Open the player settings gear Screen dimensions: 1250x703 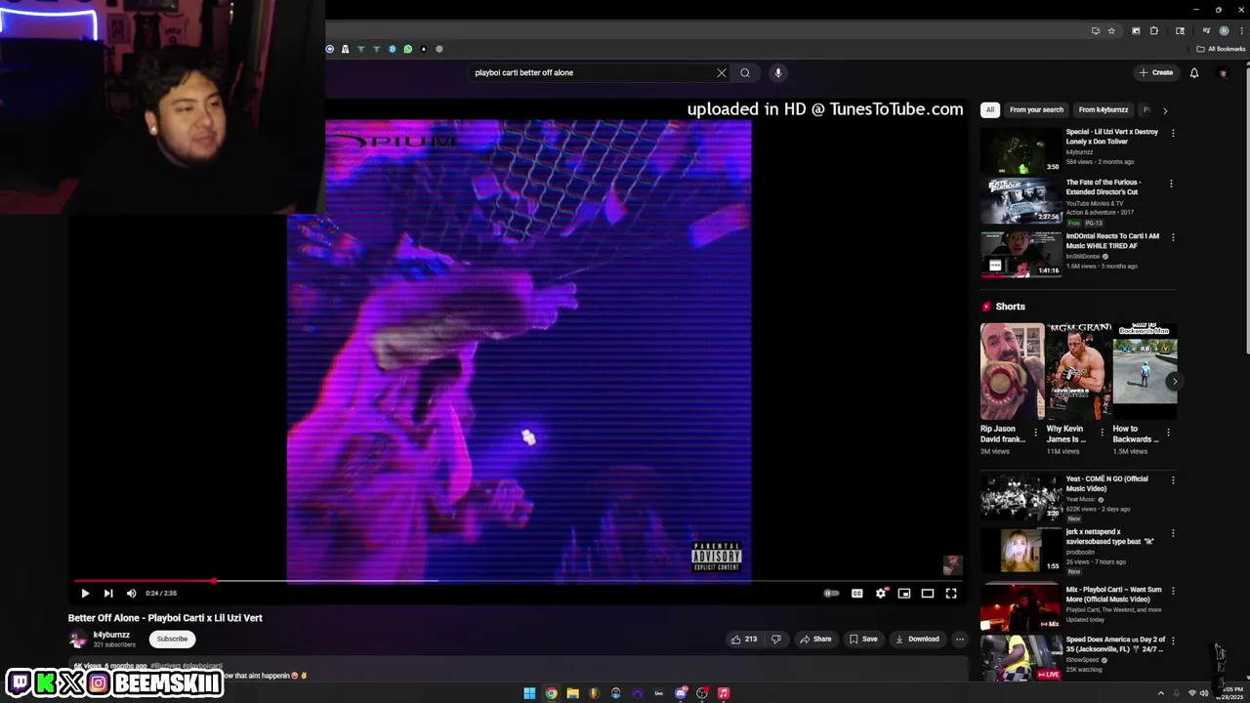click(x=881, y=593)
